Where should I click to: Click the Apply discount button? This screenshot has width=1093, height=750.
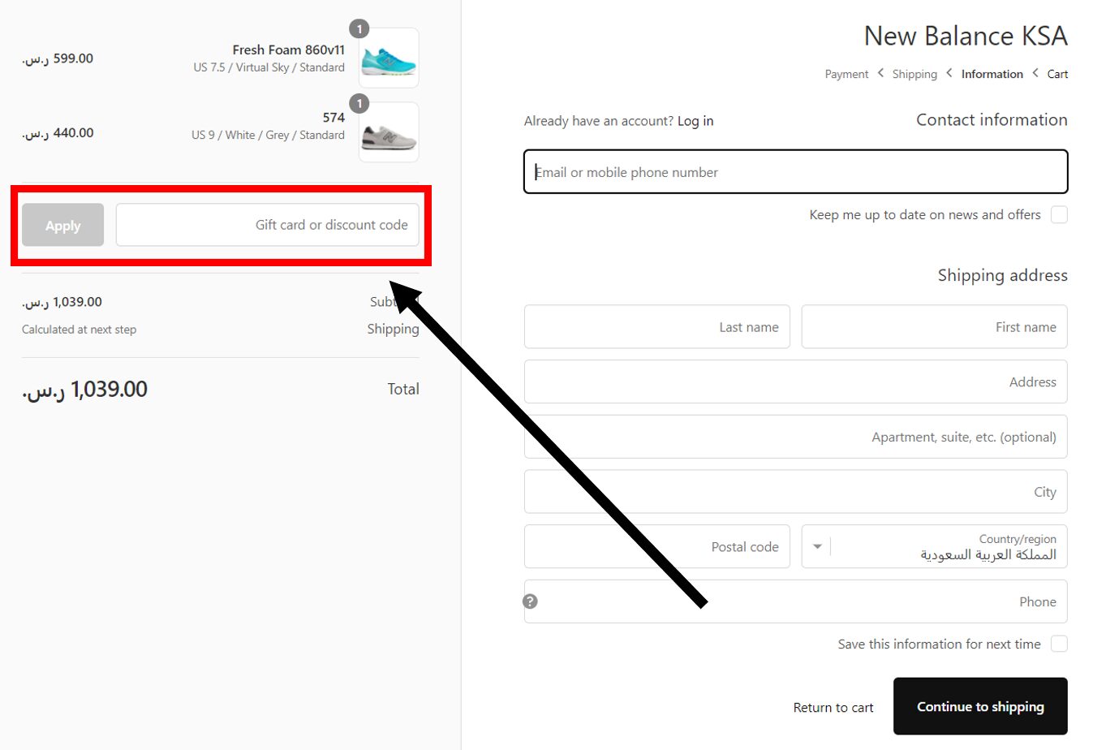[63, 225]
